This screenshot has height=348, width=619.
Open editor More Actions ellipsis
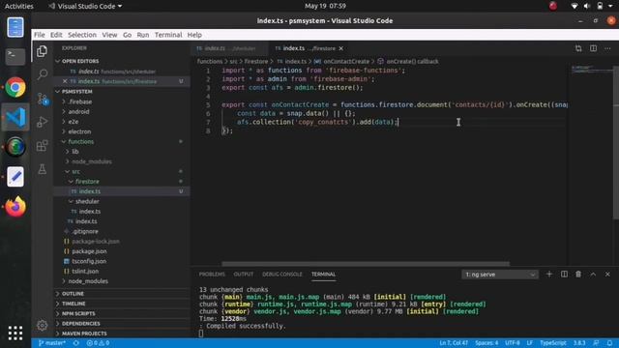[x=607, y=48]
